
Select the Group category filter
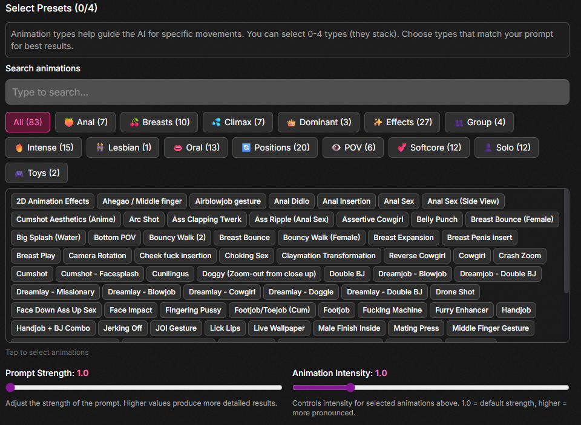[479, 122]
